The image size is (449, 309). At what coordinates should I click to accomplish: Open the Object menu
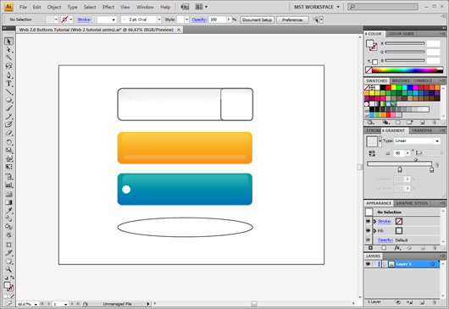[x=54, y=7]
